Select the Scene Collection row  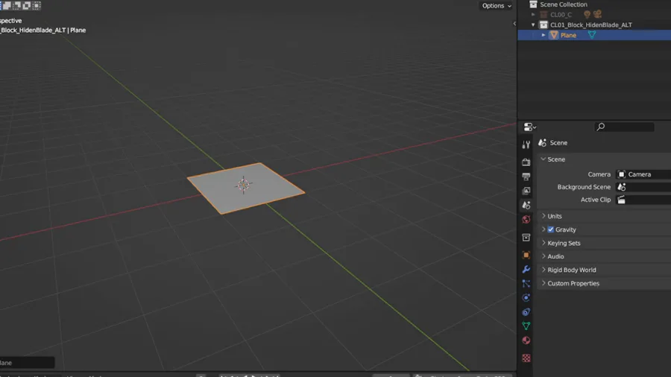594,4
